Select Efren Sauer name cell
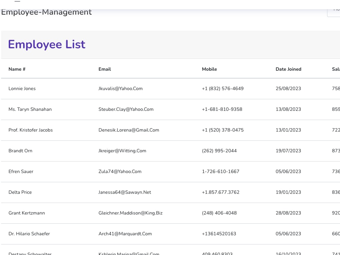Viewport: 340px width, 255px height. click(x=21, y=171)
